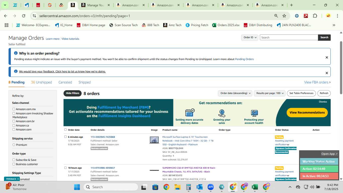Image resolution: width=343 pixels, height=193 pixels.
Task: Show more bookmarks with the double chevron
Action: click(x=334, y=25)
